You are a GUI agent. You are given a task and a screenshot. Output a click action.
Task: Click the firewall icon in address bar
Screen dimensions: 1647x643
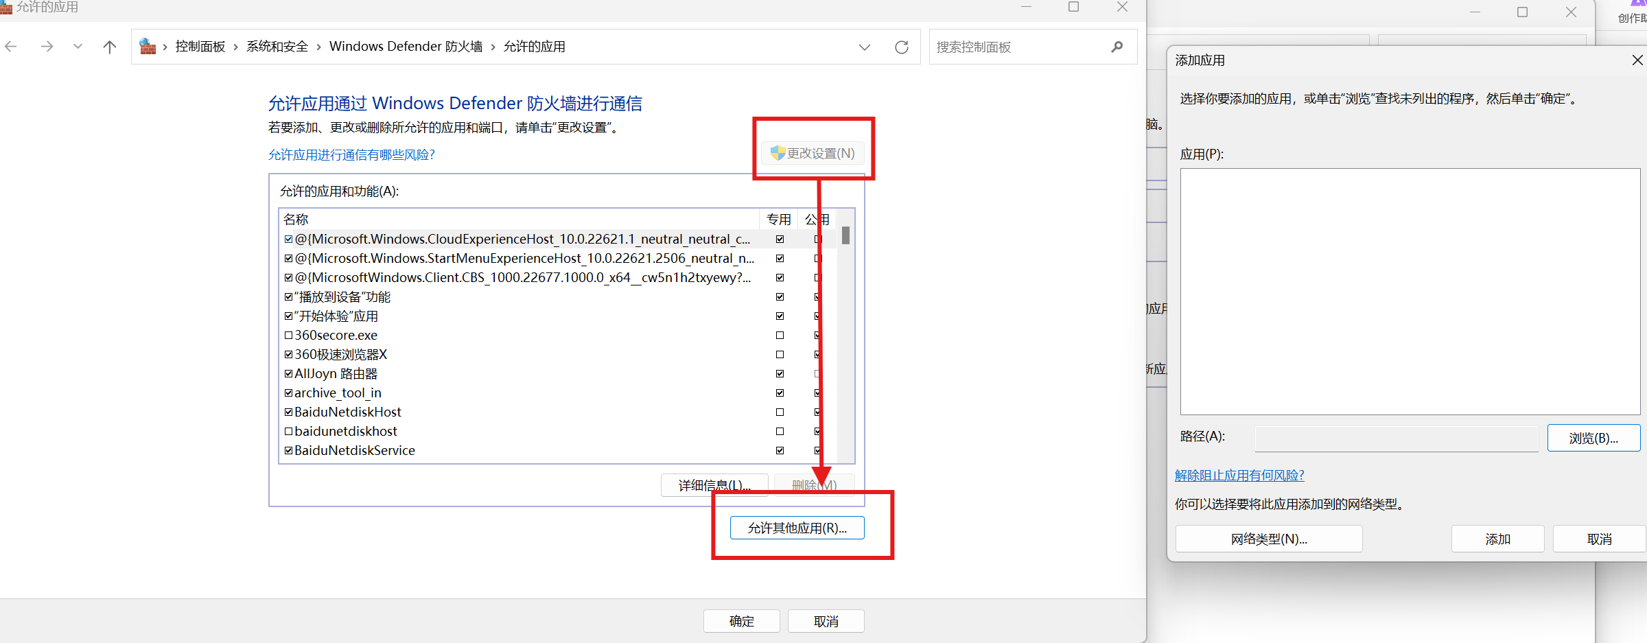tap(148, 47)
